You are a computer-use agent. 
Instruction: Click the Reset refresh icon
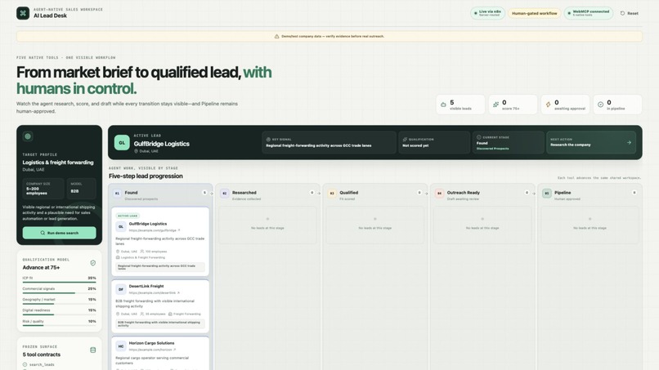point(622,13)
